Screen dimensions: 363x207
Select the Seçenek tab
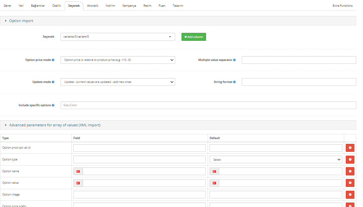point(74,5)
